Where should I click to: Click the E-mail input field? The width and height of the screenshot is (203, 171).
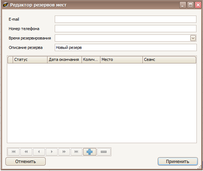coord(125,19)
